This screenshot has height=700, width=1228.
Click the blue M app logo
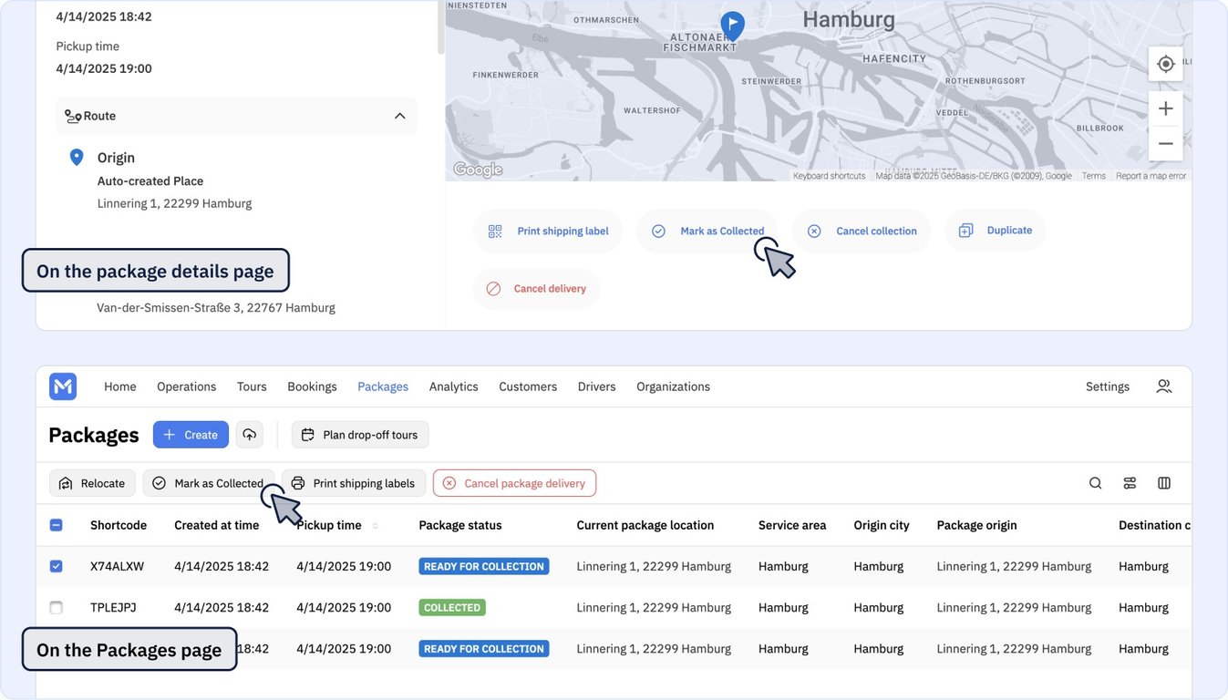pos(63,386)
